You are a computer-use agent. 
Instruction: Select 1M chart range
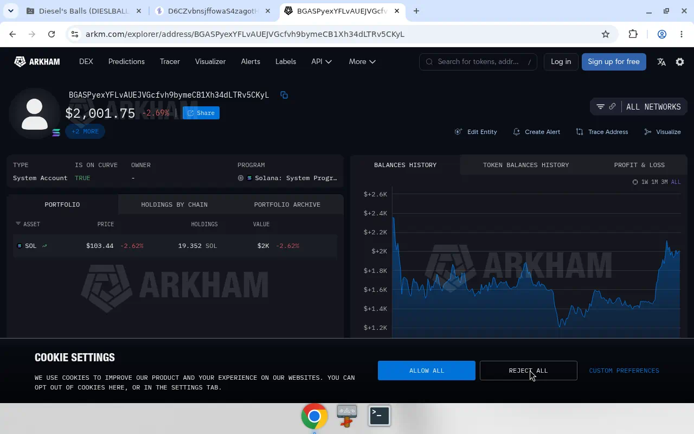point(654,182)
